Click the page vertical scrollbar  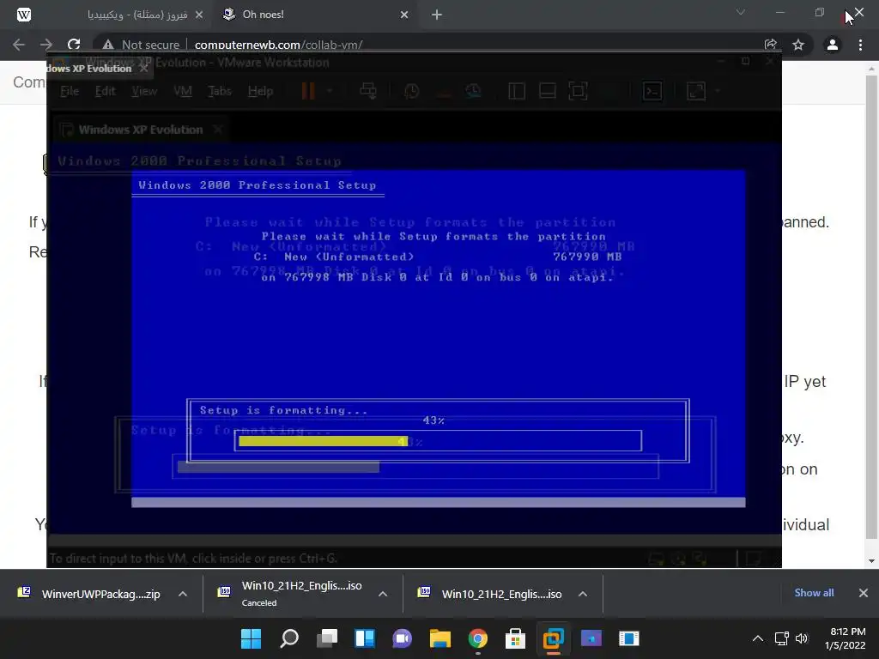(x=871, y=305)
